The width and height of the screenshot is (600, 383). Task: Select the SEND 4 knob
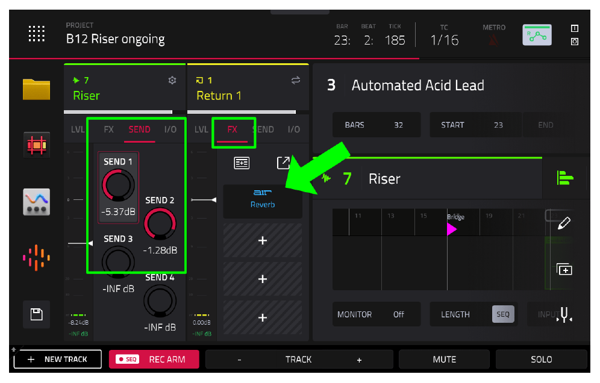[160, 300]
